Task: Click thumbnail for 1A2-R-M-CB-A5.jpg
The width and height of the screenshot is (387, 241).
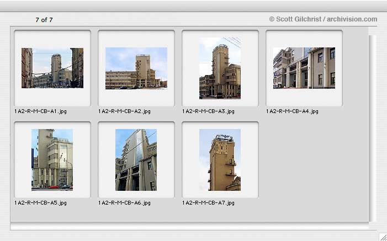Action: tap(52, 160)
